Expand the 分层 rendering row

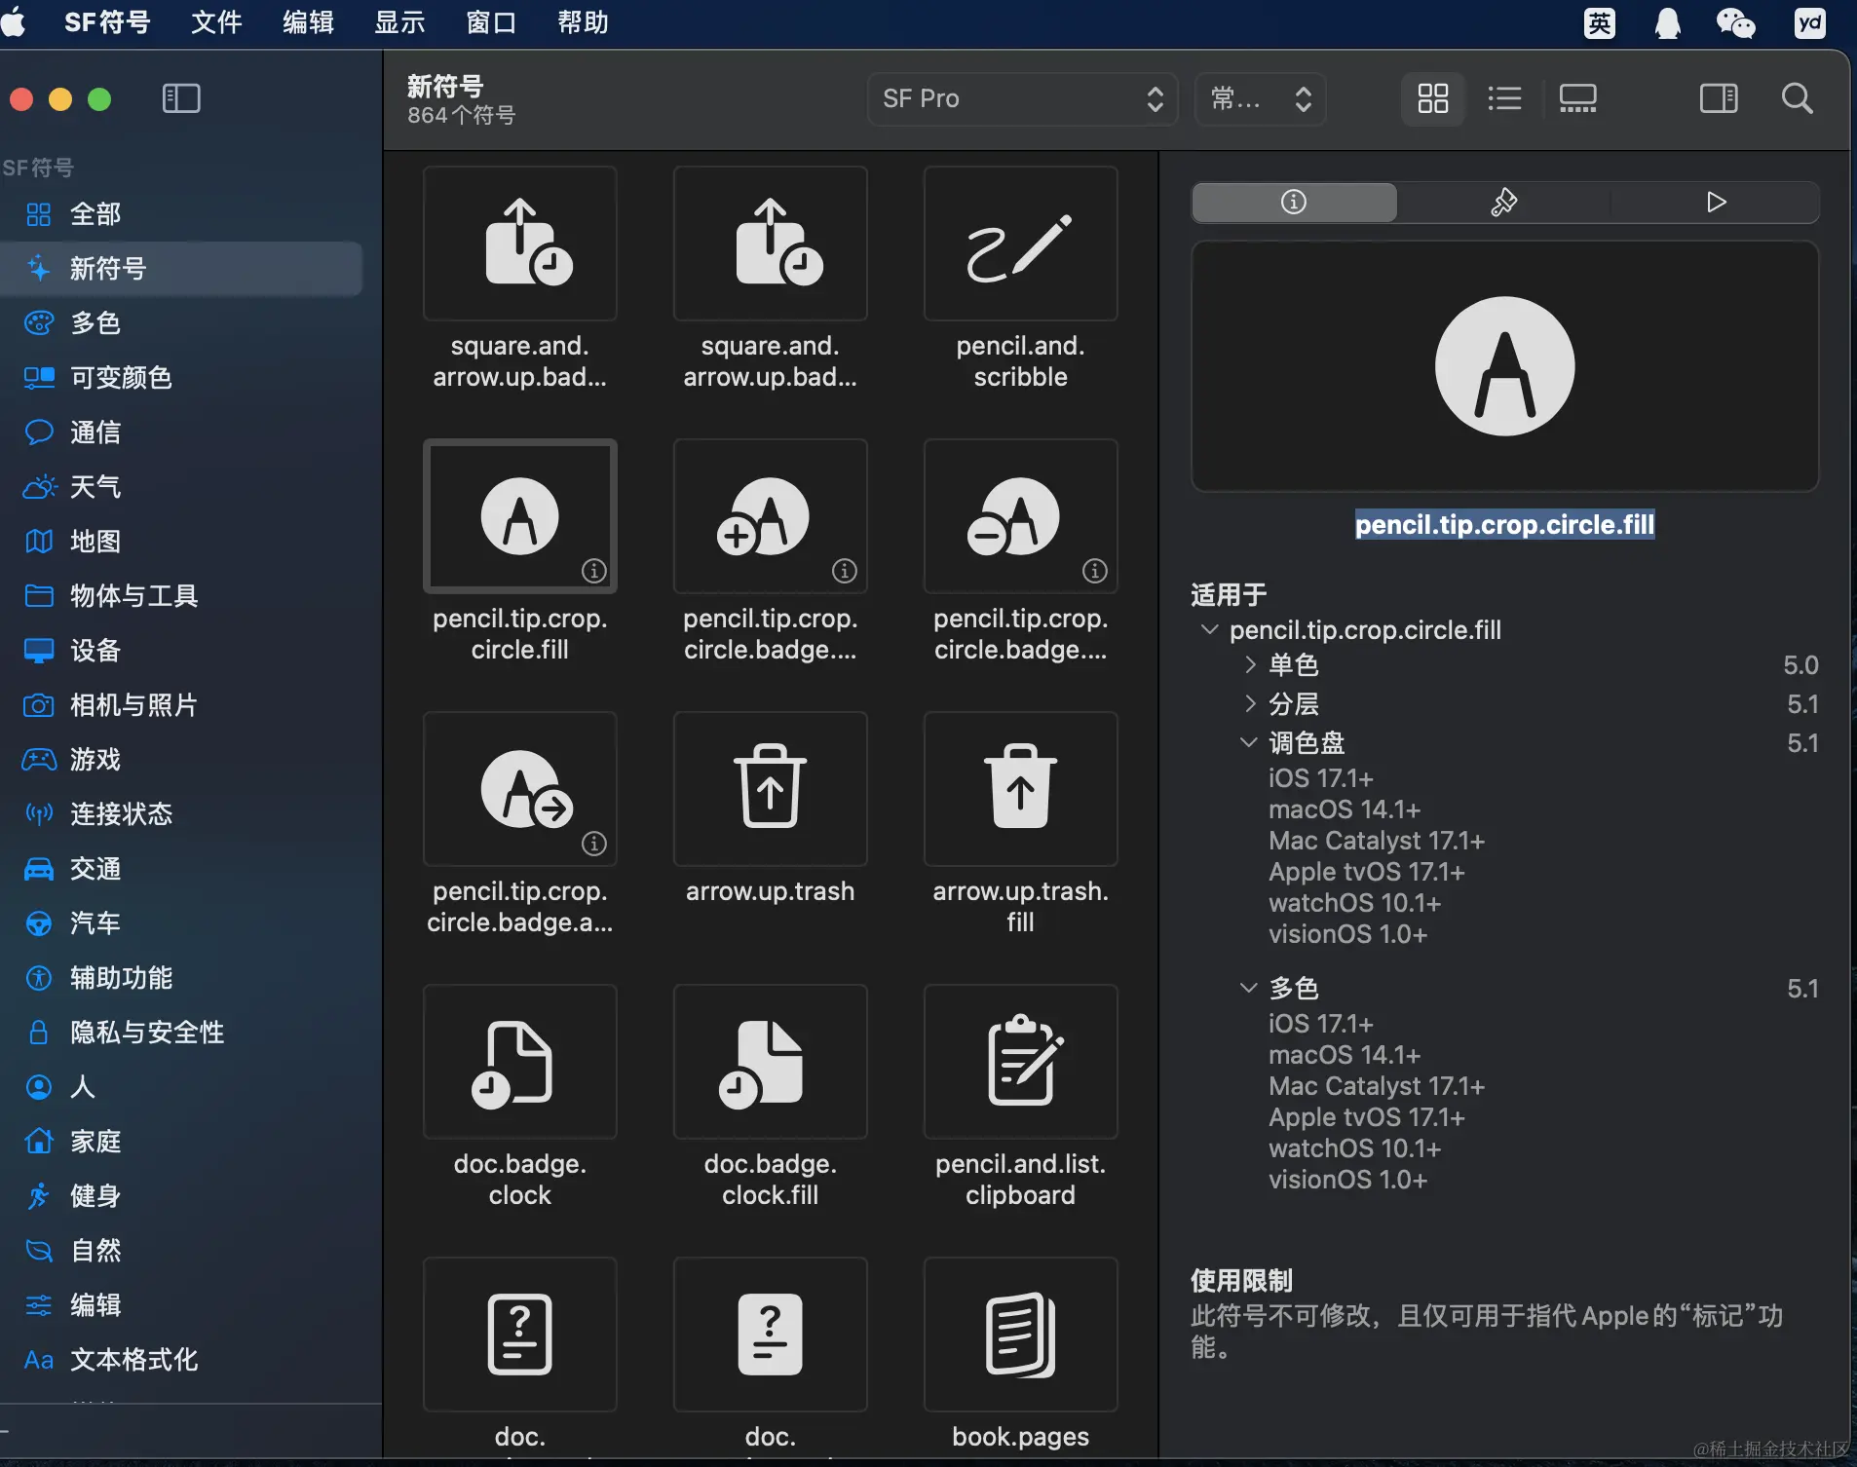(x=1250, y=704)
